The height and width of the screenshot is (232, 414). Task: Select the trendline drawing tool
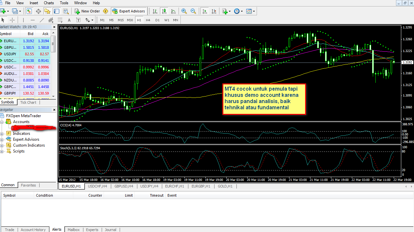pyautogui.click(x=42, y=20)
